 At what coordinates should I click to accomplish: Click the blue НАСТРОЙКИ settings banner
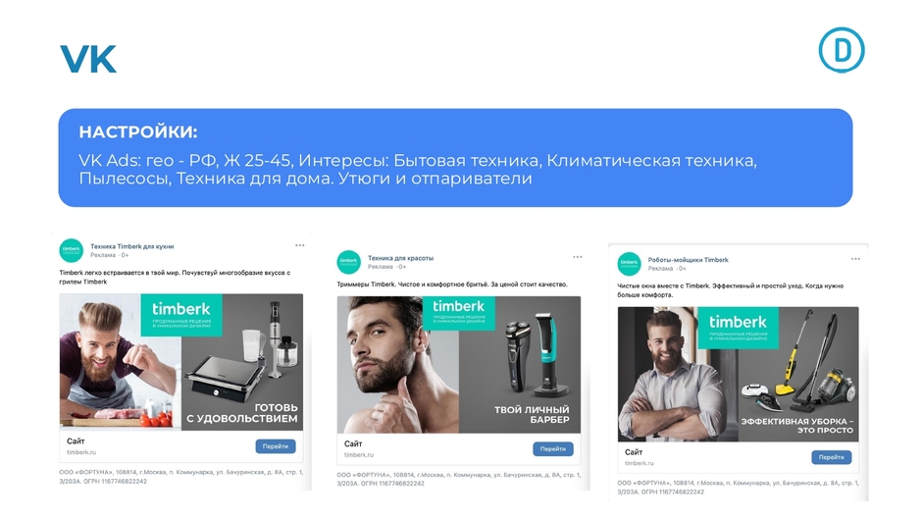pos(456,158)
